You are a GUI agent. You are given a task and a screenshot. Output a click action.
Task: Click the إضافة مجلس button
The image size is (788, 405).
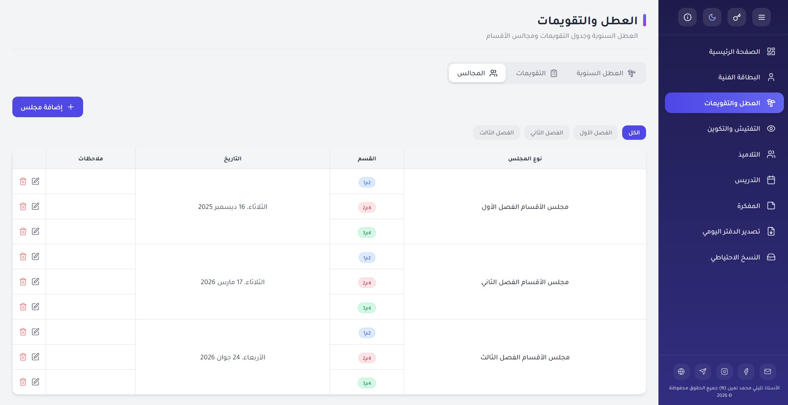(48, 107)
